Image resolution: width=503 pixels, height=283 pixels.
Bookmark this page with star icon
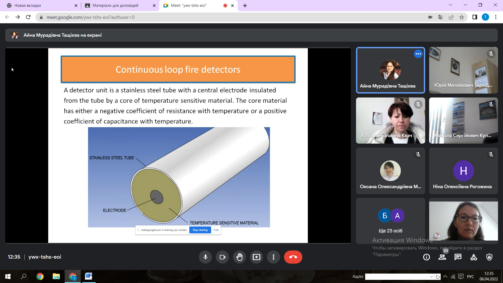coord(462,17)
